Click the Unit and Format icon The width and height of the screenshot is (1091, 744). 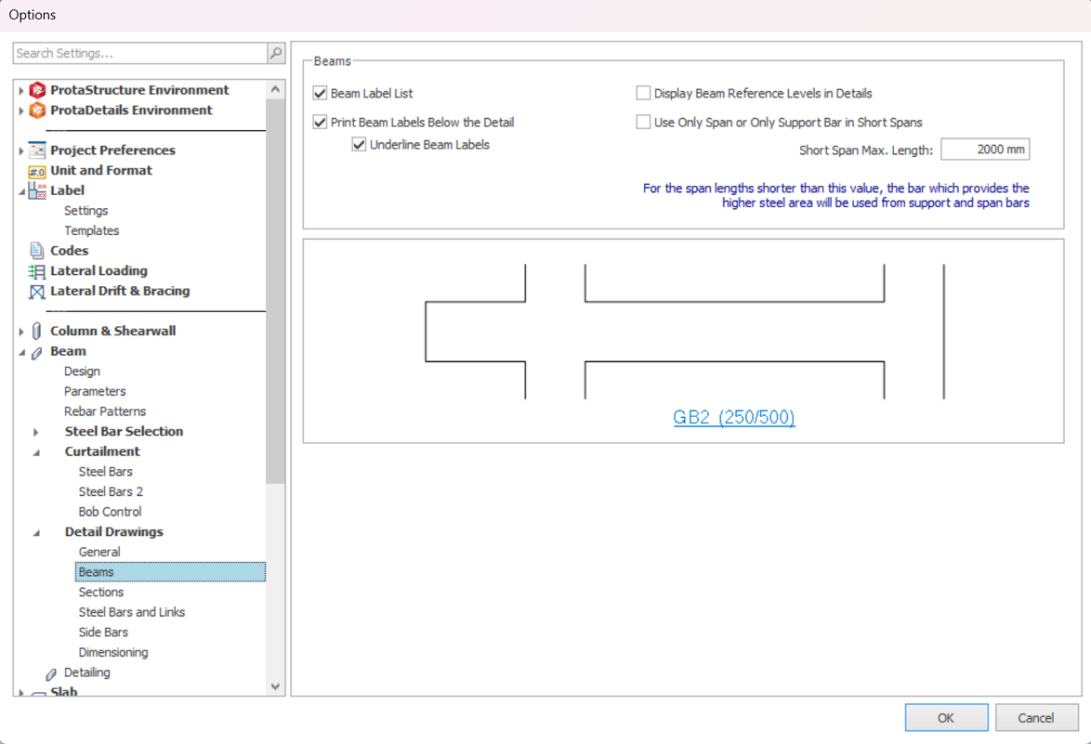point(37,171)
